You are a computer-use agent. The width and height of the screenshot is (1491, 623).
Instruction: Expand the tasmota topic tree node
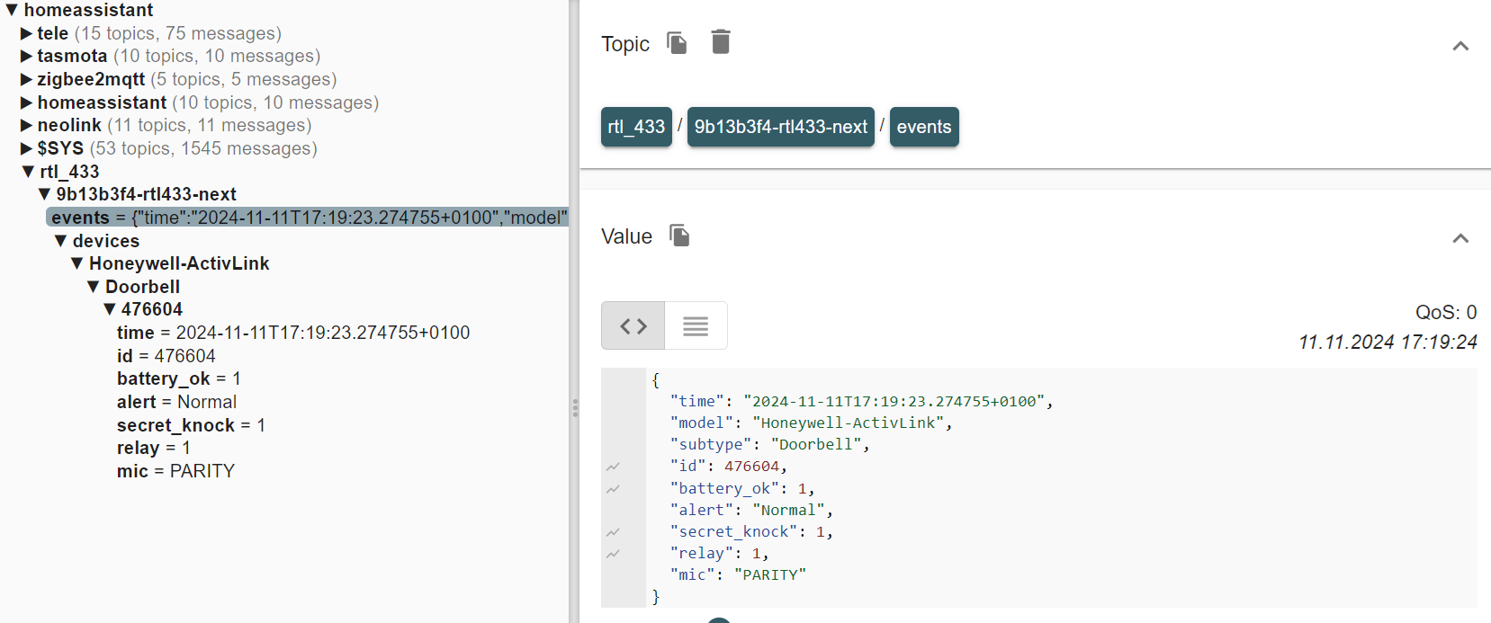[27, 57]
